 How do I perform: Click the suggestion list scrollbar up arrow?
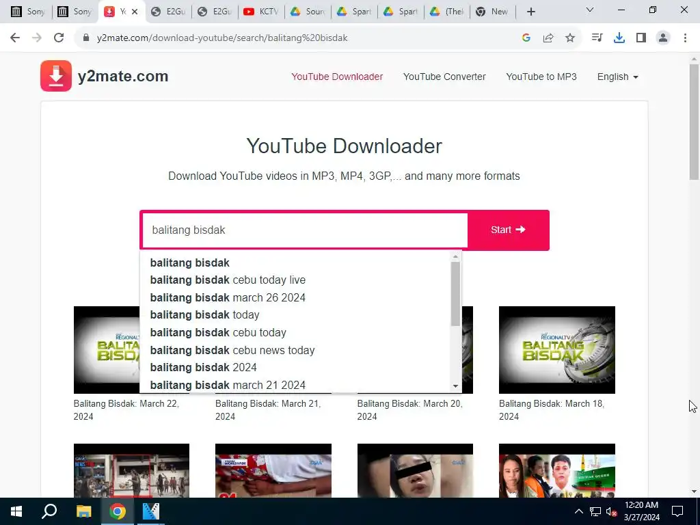tap(455, 256)
